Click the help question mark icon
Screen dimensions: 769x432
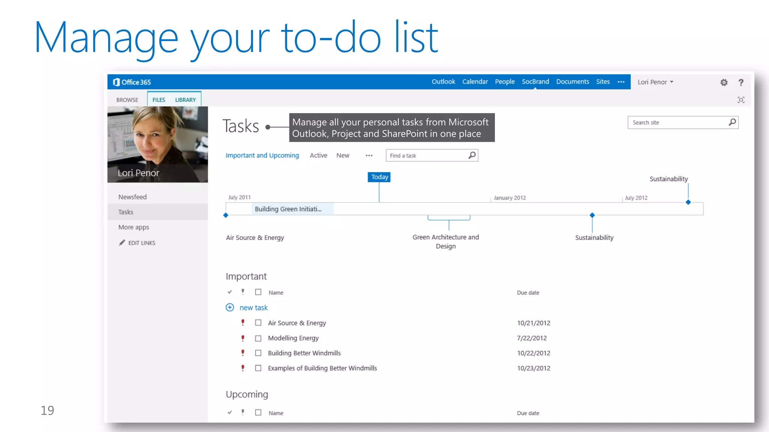click(x=741, y=82)
